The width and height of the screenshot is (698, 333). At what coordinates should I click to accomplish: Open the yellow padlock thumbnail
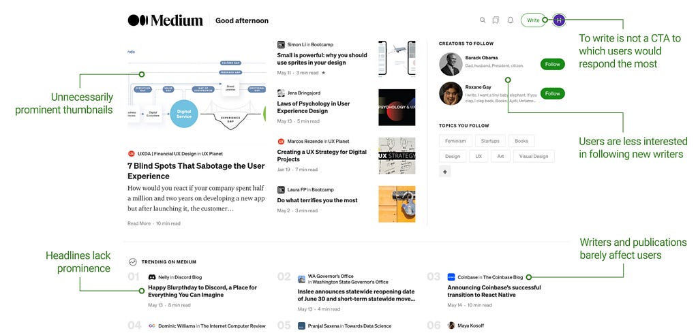tap(397, 204)
